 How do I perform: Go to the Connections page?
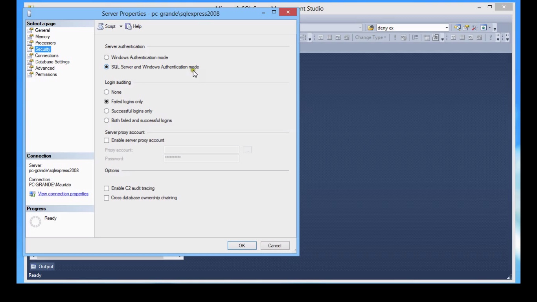click(46, 55)
